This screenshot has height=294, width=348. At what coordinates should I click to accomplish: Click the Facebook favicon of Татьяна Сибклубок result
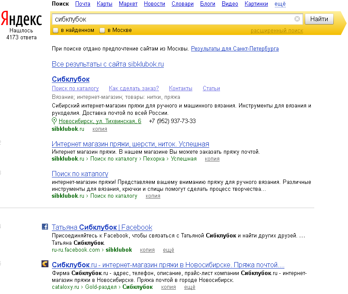[45, 227]
